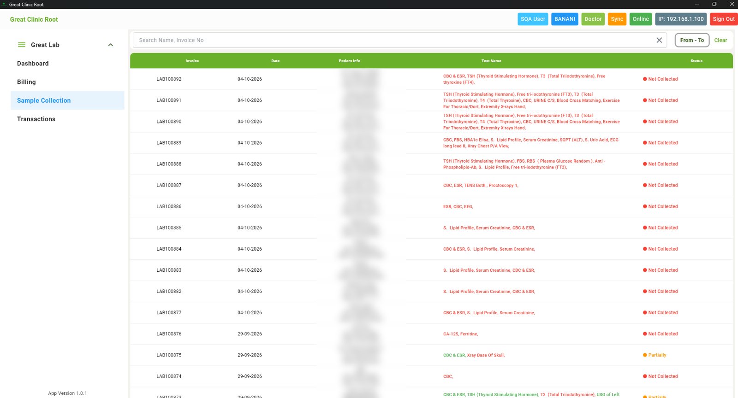The width and height of the screenshot is (738, 398).
Task: Click test names 'CBC, ESR, TENS Both, Proctoscopy 1'
Action: tap(481, 186)
